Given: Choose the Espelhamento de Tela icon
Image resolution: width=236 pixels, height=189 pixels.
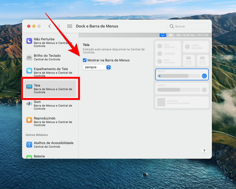Looking at the screenshot, I should pos(29,71).
